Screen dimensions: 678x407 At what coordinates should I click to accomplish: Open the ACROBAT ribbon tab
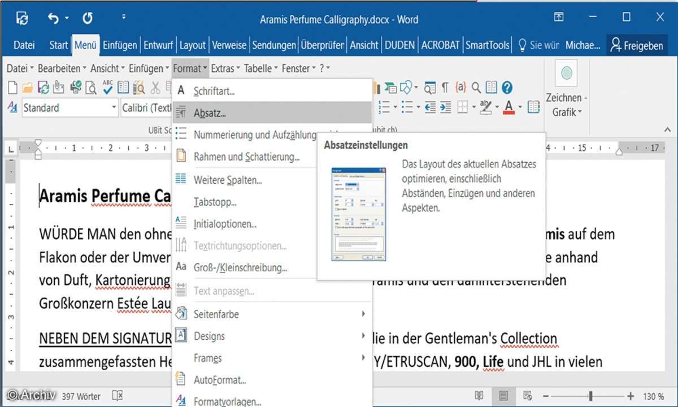[x=441, y=45]
